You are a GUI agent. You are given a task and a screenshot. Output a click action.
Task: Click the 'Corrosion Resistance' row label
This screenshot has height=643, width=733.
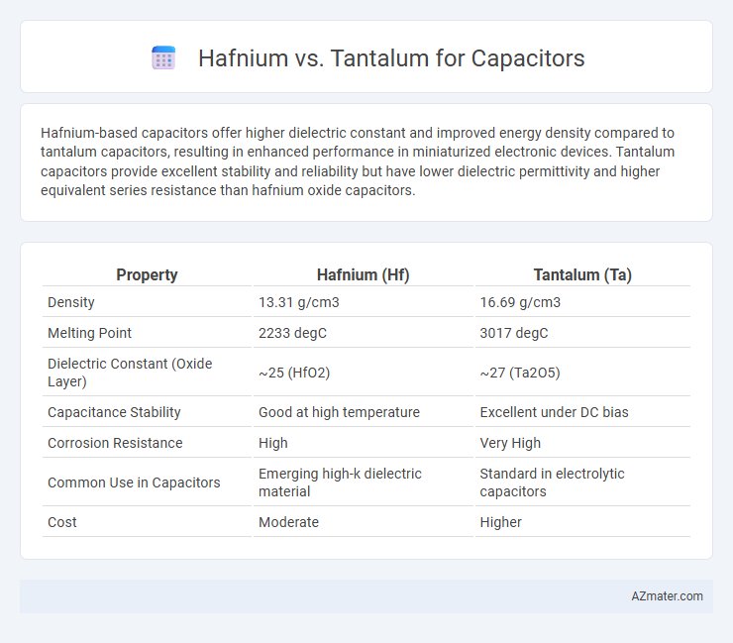point(115,443)
